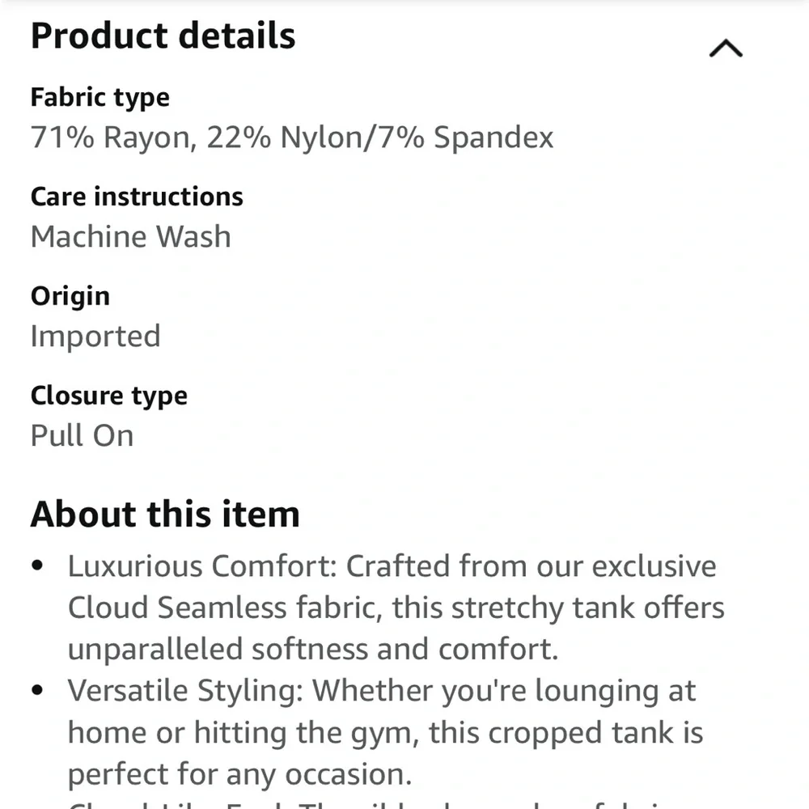This screenshot has width=809, height=809.
Task: Click the stretchy tank description line
Action: (x=396, y=607)
